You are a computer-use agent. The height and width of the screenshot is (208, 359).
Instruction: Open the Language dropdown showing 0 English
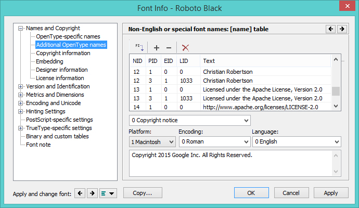tap(297, 142)
